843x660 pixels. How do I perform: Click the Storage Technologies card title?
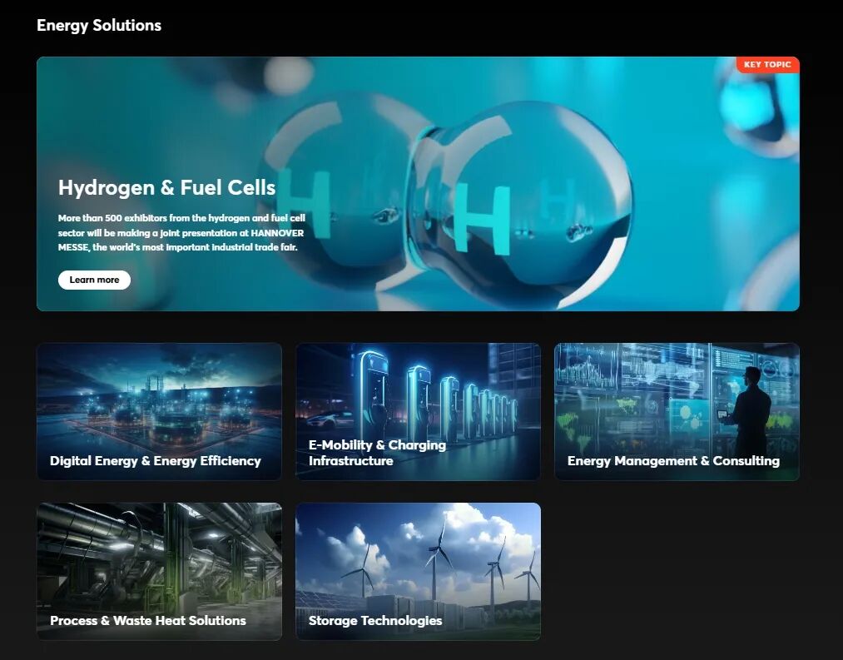(375, 621)
